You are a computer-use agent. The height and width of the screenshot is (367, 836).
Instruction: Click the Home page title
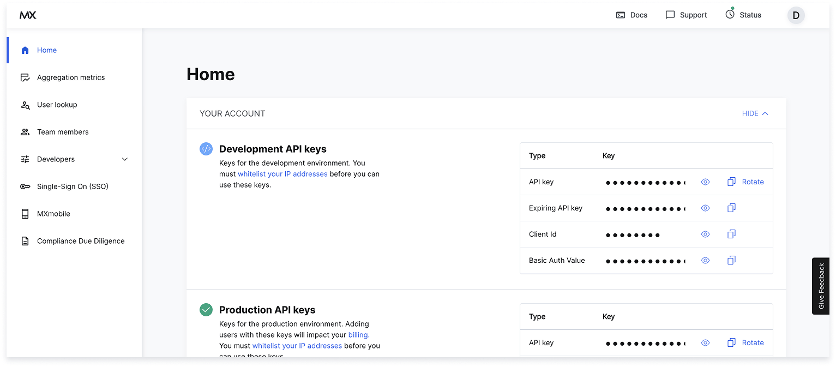[210, 74]
